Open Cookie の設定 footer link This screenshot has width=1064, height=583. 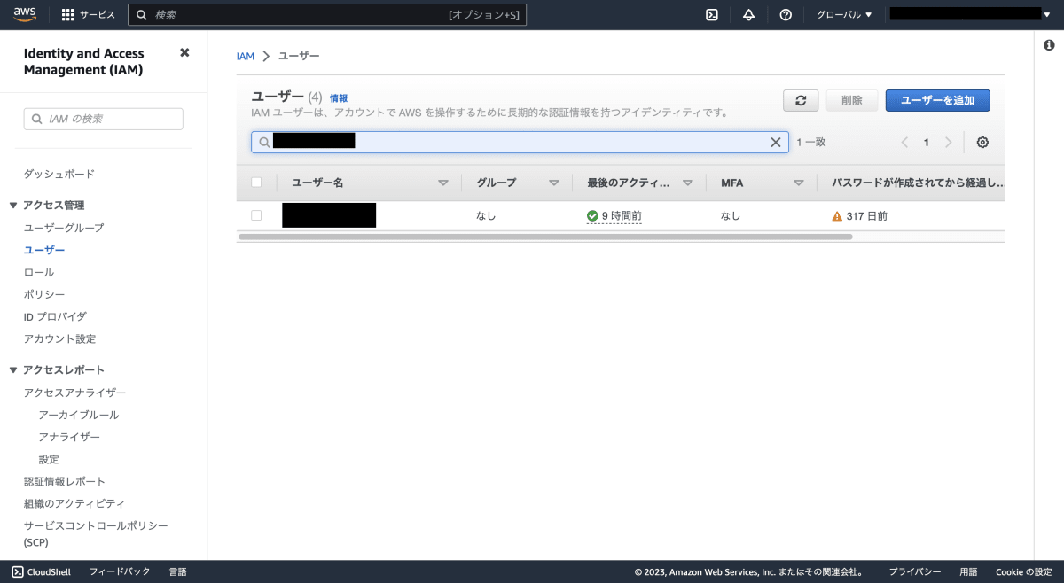[x=1023, y=571]
